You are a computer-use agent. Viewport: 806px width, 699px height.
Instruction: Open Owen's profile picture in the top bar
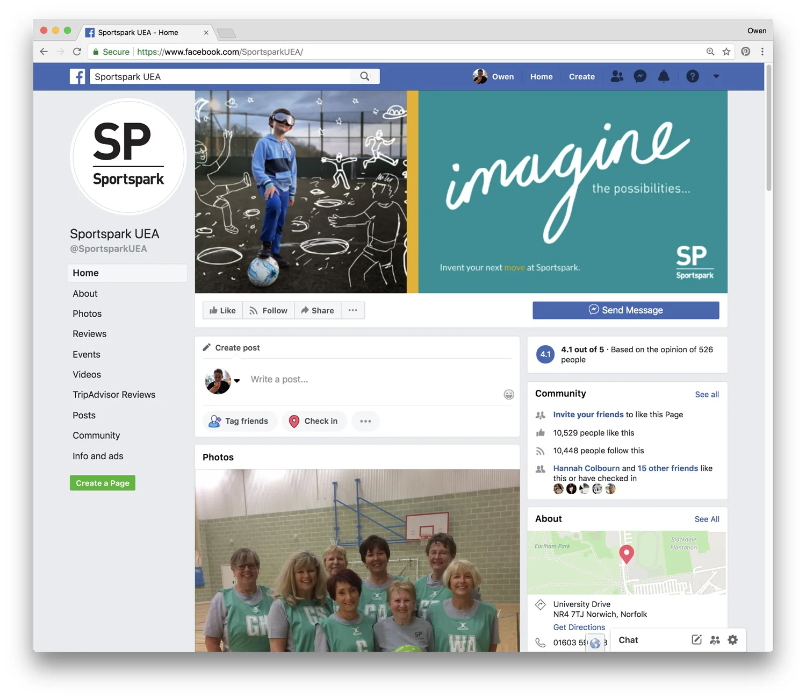480,76
